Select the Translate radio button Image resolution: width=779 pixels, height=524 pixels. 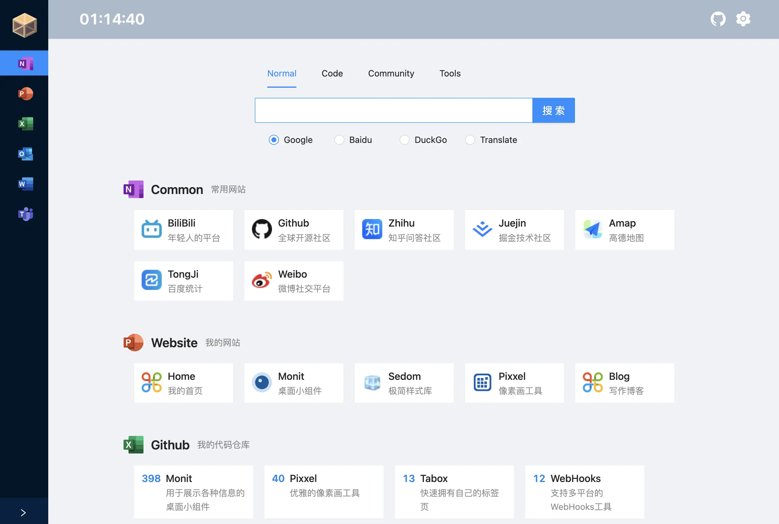470,140
